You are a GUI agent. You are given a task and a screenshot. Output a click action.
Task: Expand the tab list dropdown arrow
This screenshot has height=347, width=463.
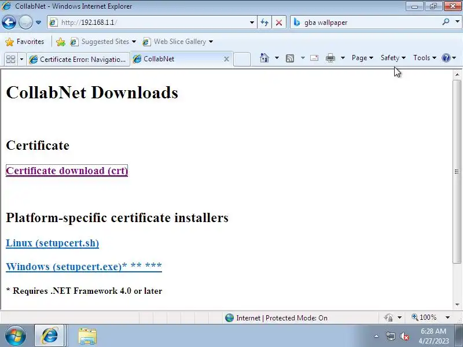tap(21, 59)
